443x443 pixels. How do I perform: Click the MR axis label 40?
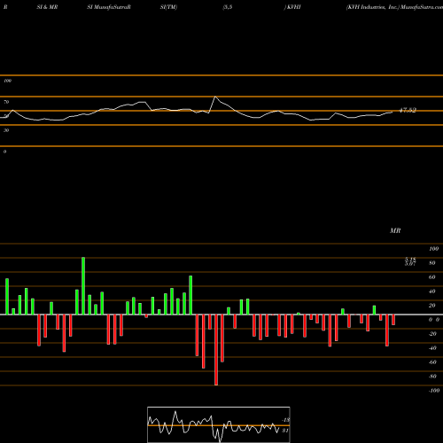[x=432, y=291]
